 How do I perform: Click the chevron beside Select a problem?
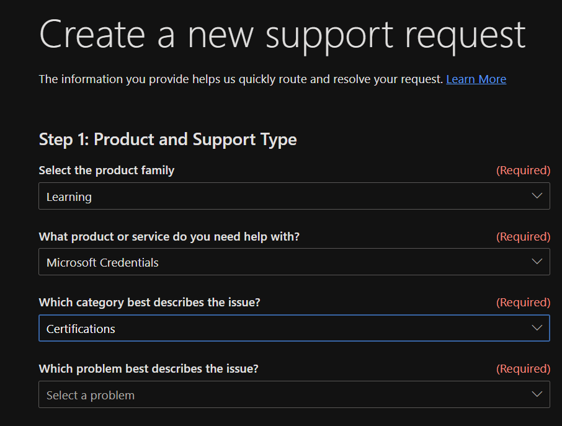tap(537, 394)
